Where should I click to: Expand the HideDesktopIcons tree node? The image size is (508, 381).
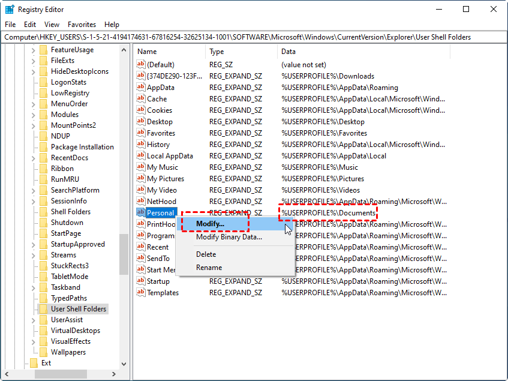pyautogui.click(x=34, y=71)
